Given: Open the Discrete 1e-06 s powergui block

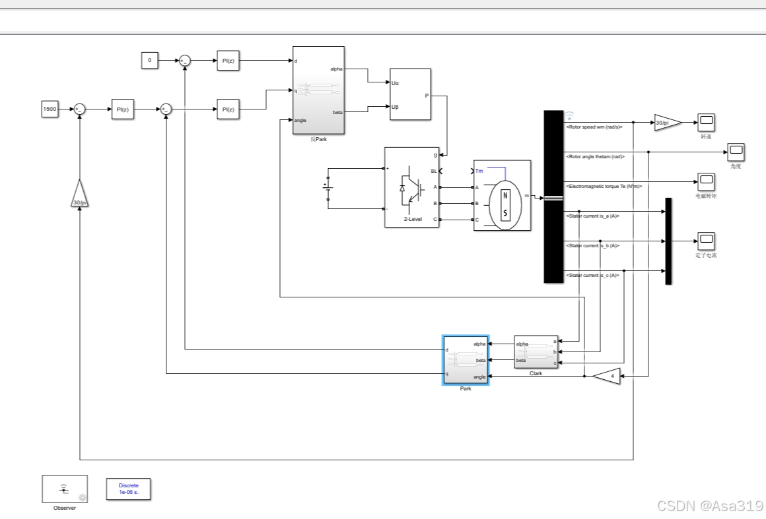Looking at the screenshot, I should [x=128, y=489].
